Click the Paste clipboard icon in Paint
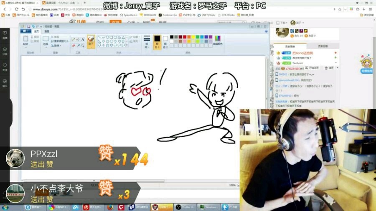 coord(25,39)
